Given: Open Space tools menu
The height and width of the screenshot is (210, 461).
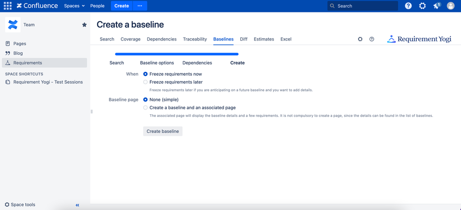Looking at the screenshot, I should [20, 205].
